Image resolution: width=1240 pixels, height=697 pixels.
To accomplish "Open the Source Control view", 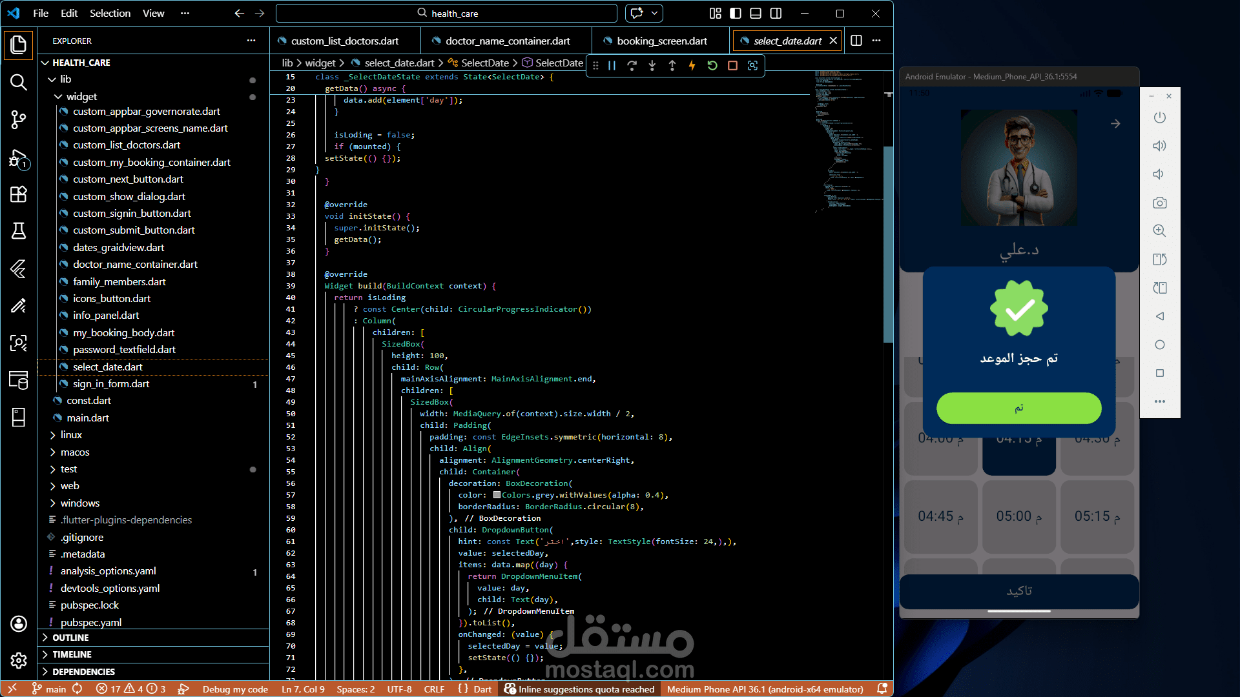I will pyautogui.click(x=18, y=119).
